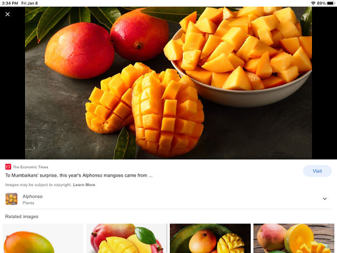Open the Learn More copyright link
The height and width of the screenshot is (253, 337).
tap(84, 185)
